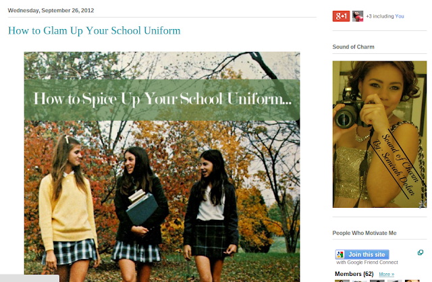Click the 'Join this site' button
This screenshot has height=282, width=432.
(362, 254)
